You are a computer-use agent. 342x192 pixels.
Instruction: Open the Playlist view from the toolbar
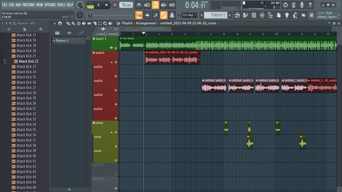click(237, 15)
